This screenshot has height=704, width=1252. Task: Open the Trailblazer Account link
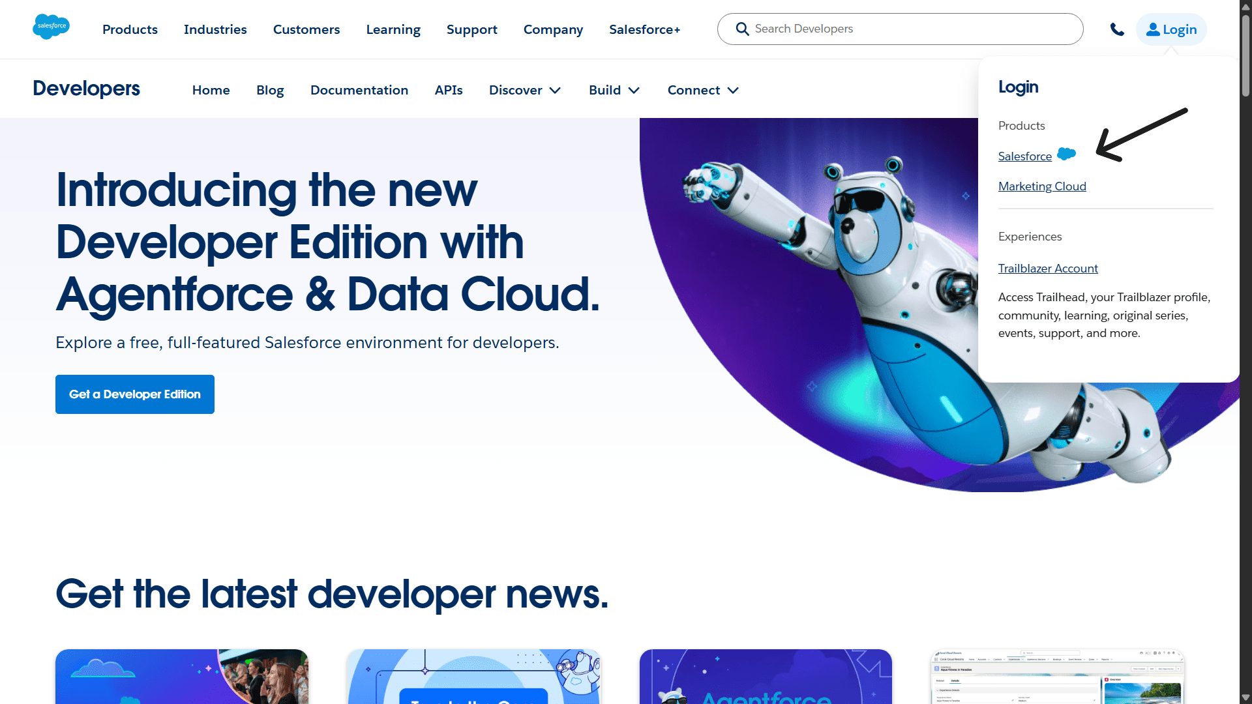[x=1048, y=269]
